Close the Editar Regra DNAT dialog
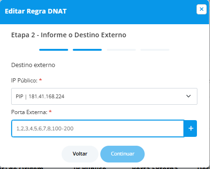This screenshot has width=210, height=169. [202, 9]
